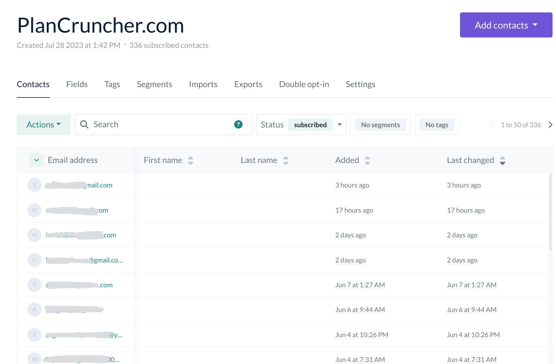Select the S avatar in the first contact row
The width and height of the screenshot is (556, 364).
click(34, 185)
